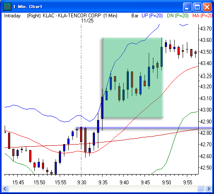Viewport: 214px width, 194px height.
Task: Click the chart window icon in title bar
Action: click(7, 6)
